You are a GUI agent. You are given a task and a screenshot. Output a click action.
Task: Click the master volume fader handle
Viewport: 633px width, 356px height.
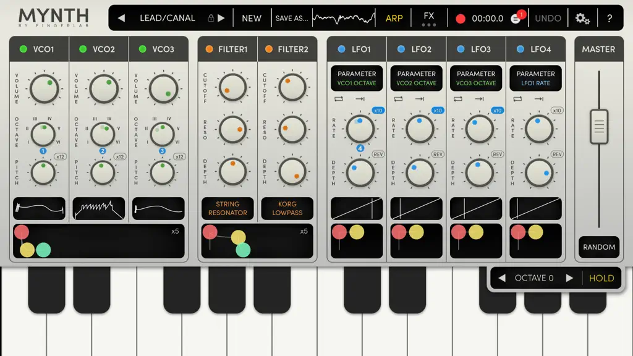click(599, 127)
